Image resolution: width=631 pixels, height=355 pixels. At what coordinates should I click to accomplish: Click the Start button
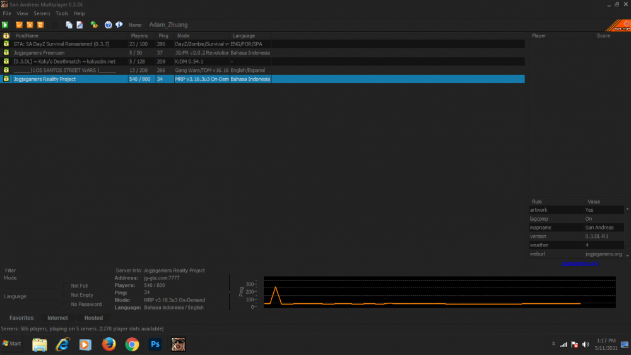(x=12, y=344)
